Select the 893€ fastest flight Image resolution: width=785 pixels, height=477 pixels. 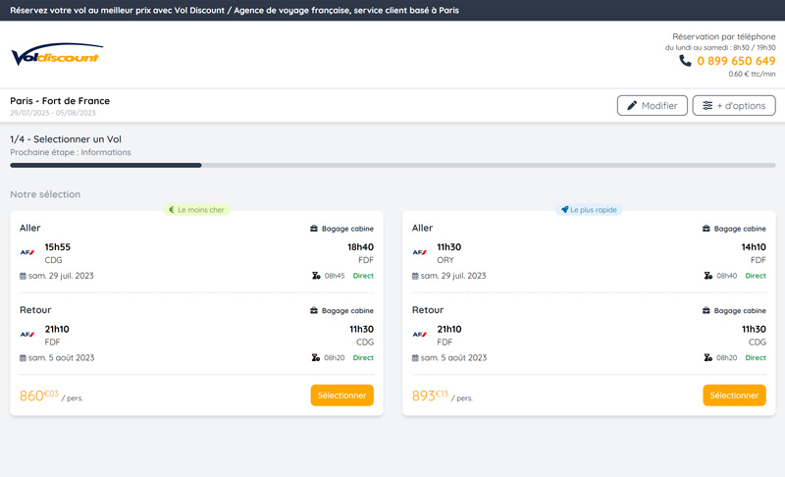[x=734, y=396]
